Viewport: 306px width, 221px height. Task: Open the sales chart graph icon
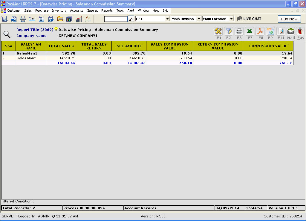[79, 19]
